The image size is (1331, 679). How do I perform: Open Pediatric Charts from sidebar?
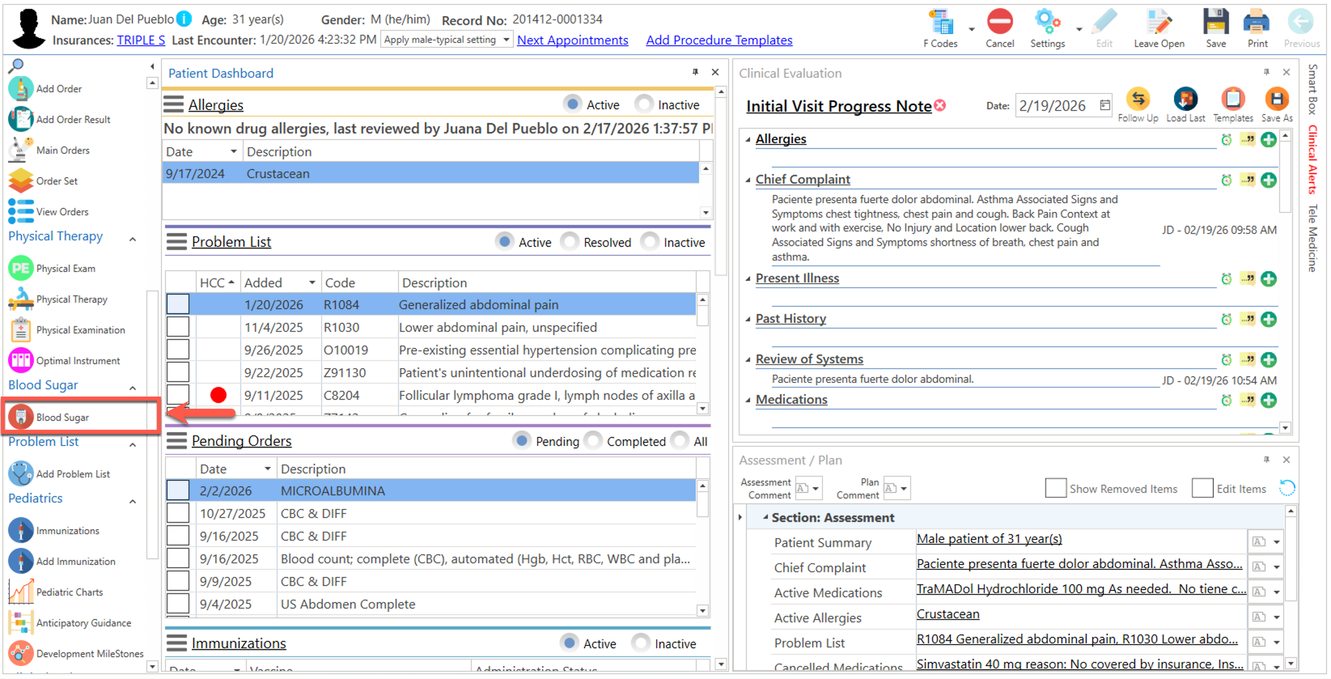69,592
